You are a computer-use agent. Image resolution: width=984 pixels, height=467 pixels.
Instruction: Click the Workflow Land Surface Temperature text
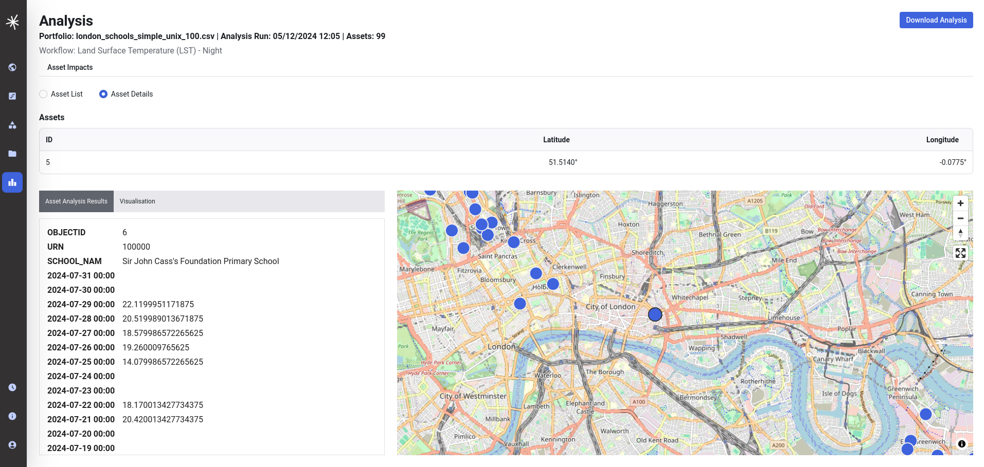tap(131, 50)
